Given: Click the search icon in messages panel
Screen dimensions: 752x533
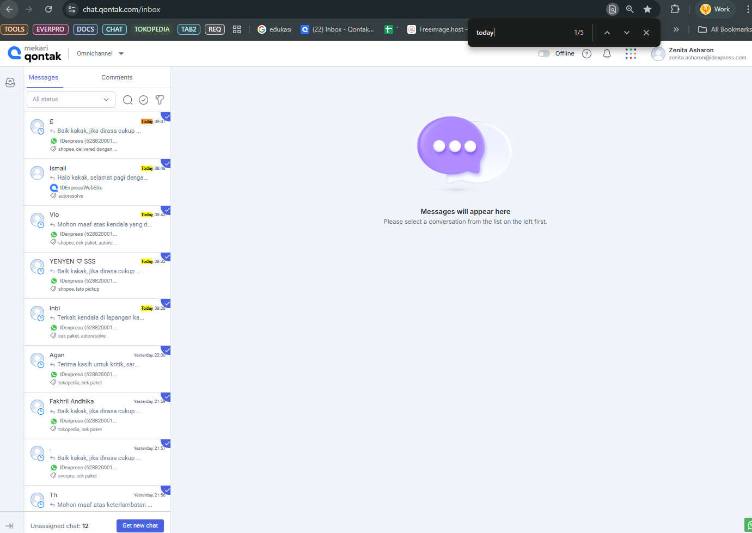Looking at the screenshot, I should click(127, 100).
